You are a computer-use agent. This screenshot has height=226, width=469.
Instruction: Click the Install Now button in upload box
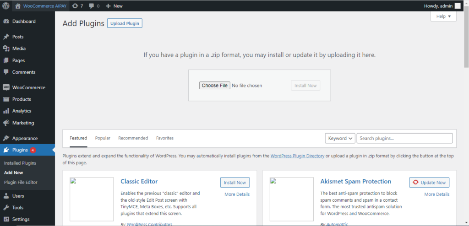[x=305, y=86]
